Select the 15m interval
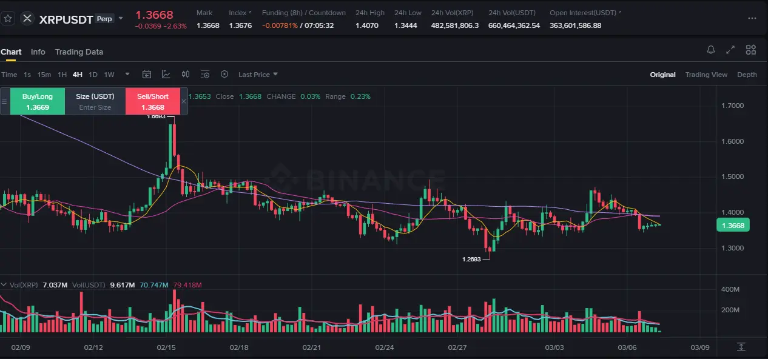The width and height of the screenshot is (768, 359). (x=44, y=75)
